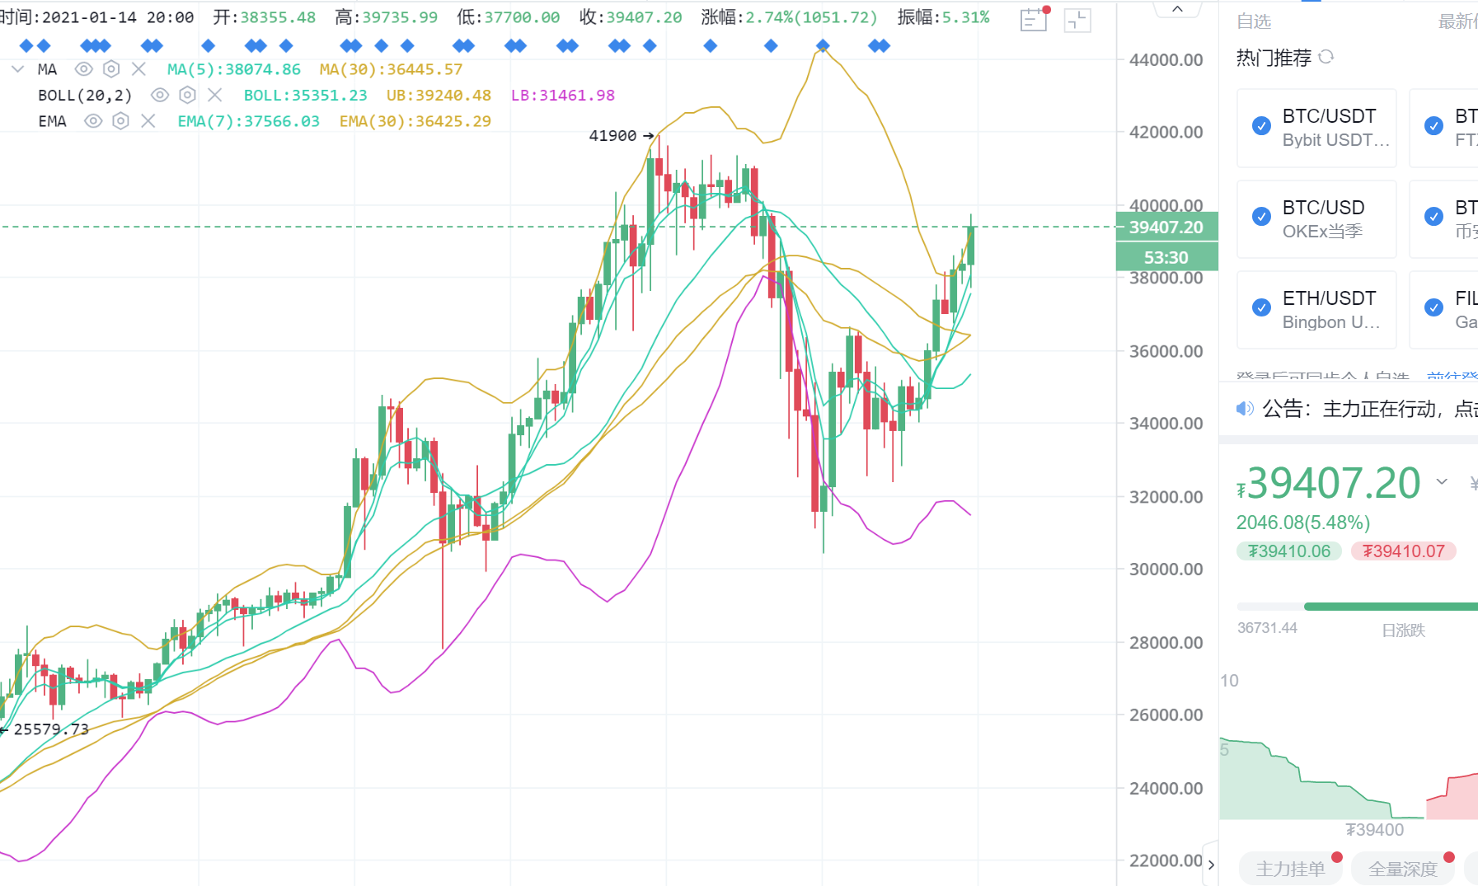Click the 25579.73 low-price label
1478x886 pixels.
coord(51,729)
